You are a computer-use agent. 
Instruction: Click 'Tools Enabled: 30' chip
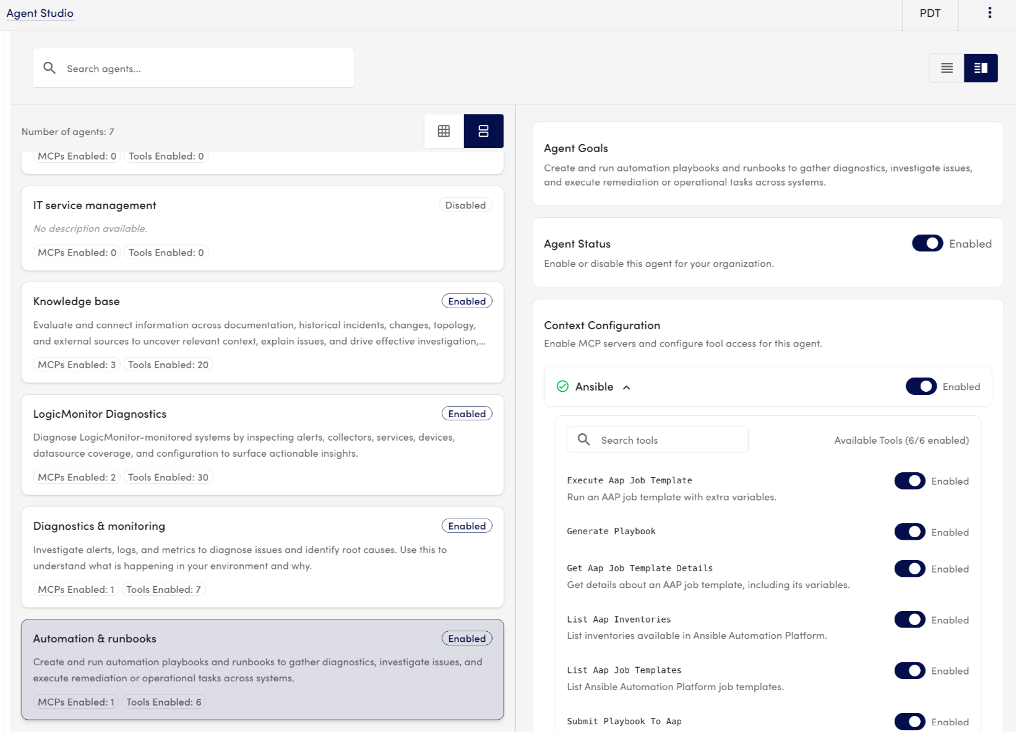168,478
